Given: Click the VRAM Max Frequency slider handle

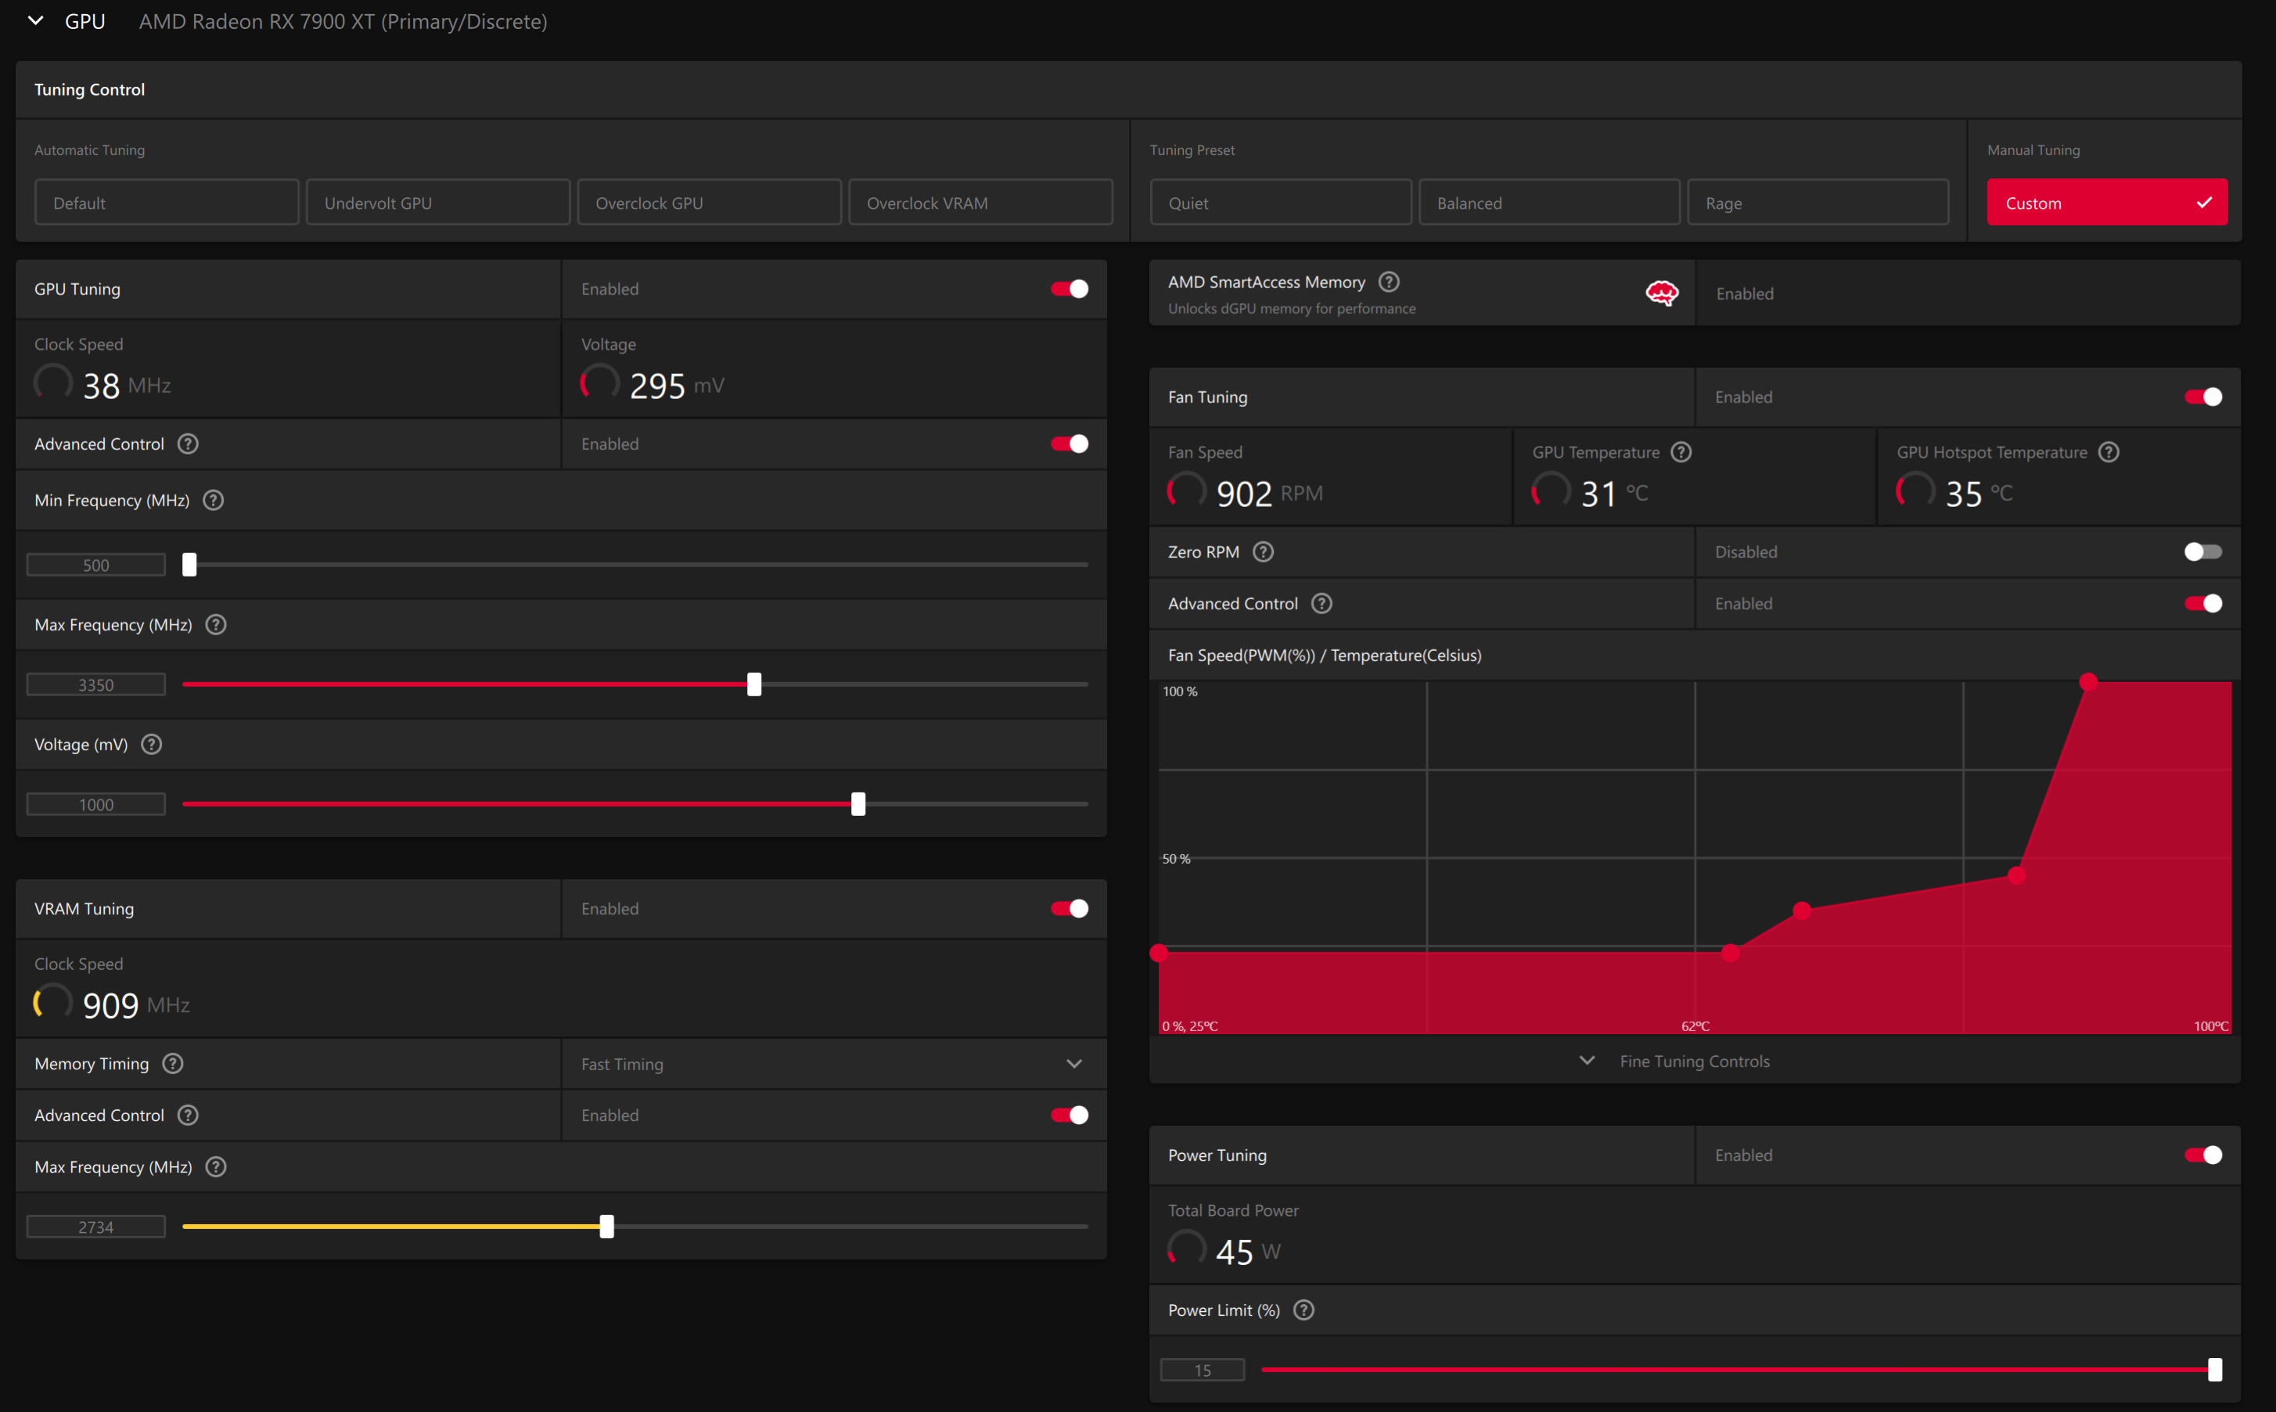Looking at the screenshot, I should click(x=607, y=1226).
